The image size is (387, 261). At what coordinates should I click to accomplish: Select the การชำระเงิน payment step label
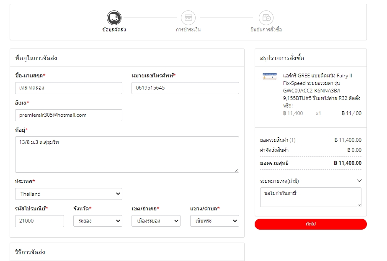point(188,30)
